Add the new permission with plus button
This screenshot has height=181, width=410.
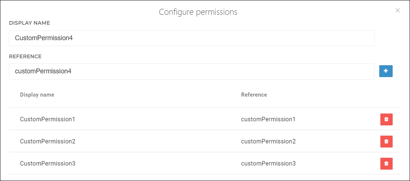pyautogui.click(x=386, y=71)
